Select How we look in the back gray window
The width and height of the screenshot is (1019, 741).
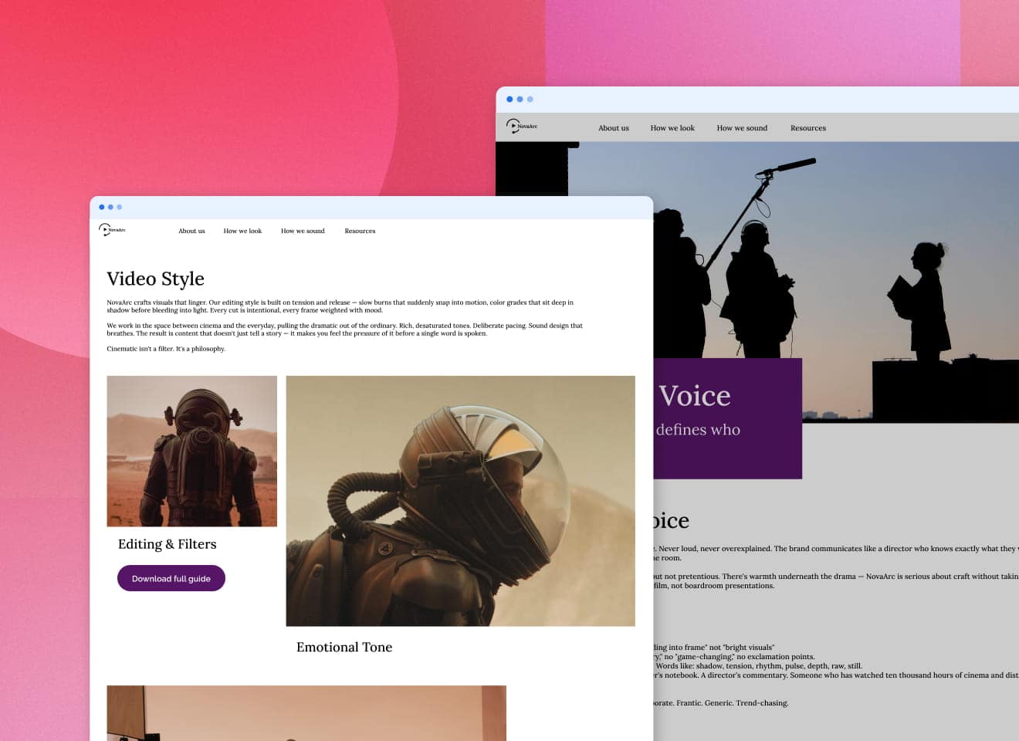672,128
